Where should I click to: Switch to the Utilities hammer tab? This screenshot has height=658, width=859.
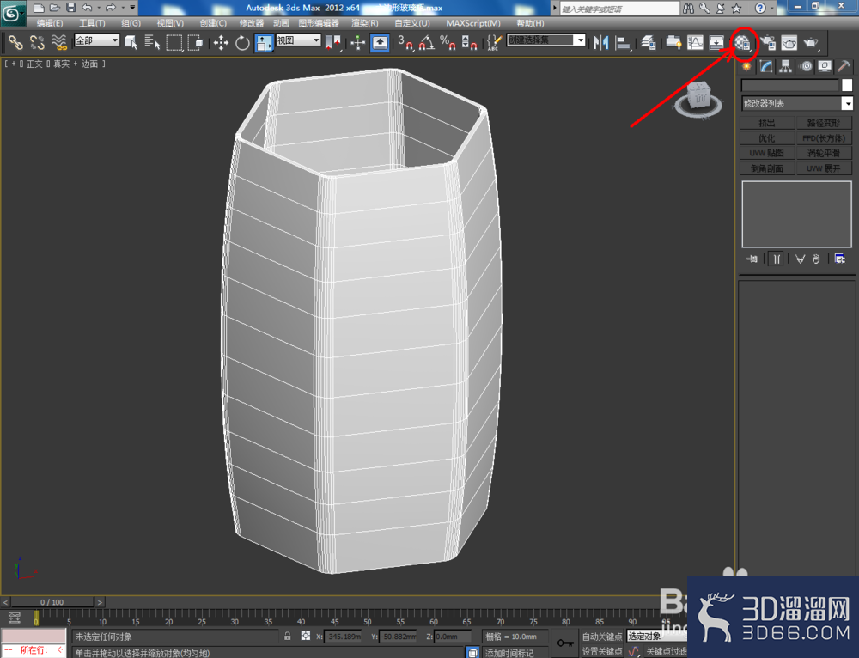[x=844, y=66]
